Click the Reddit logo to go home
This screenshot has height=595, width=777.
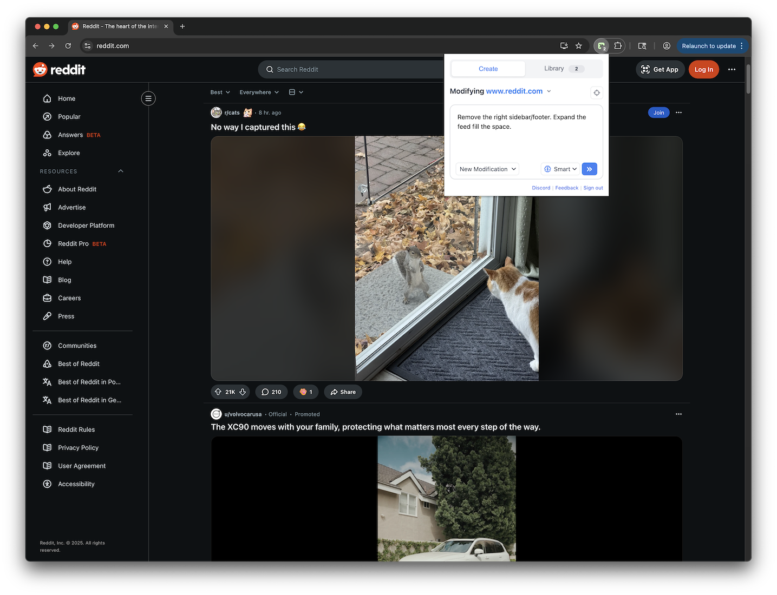59,69
